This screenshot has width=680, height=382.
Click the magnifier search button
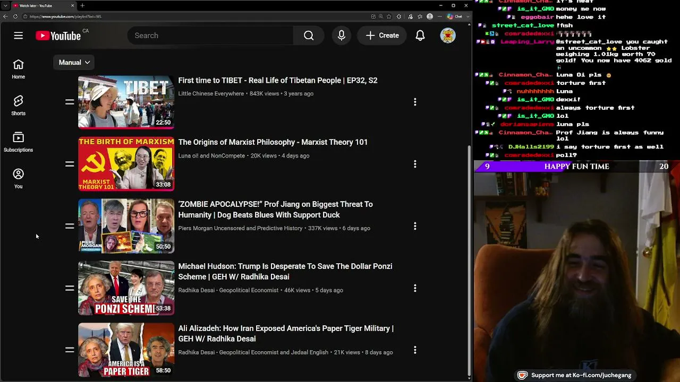309,36
